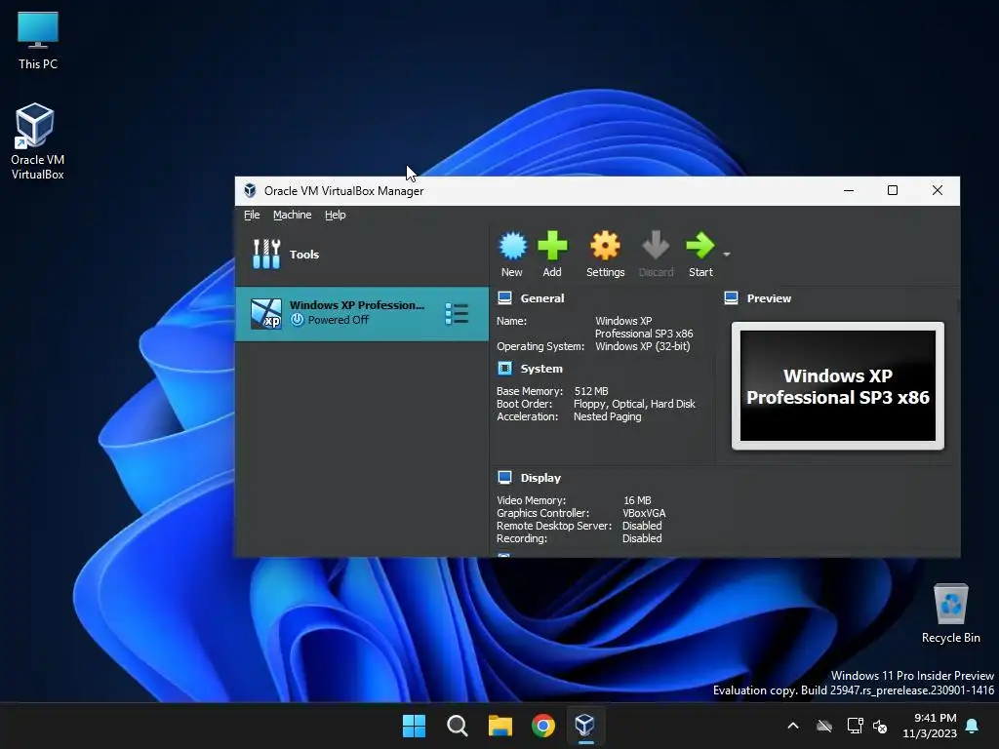The width and height of the screenshot is (999, 749).
Task: Show hidden system tray icons chevron
Action: click(x=793, y=726)
